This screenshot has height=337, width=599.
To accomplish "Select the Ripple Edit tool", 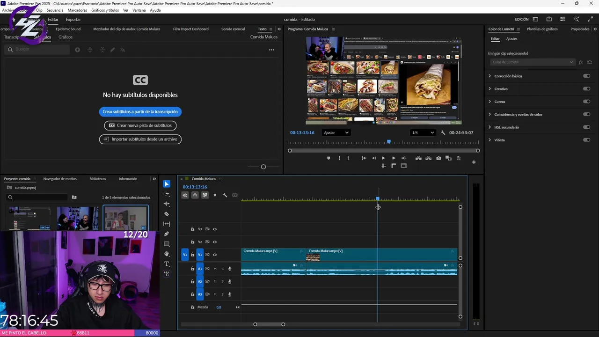I will pos(167,204).
